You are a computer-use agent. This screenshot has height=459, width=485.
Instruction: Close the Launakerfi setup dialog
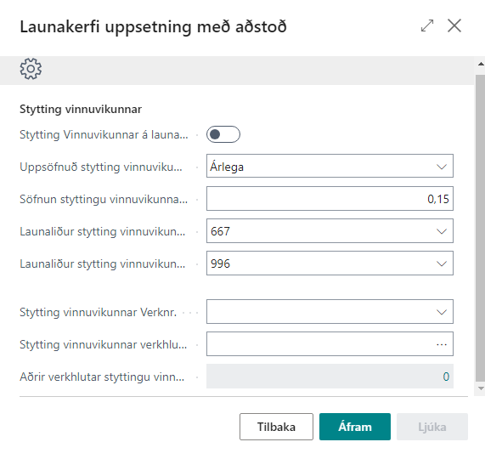point(454,25)
